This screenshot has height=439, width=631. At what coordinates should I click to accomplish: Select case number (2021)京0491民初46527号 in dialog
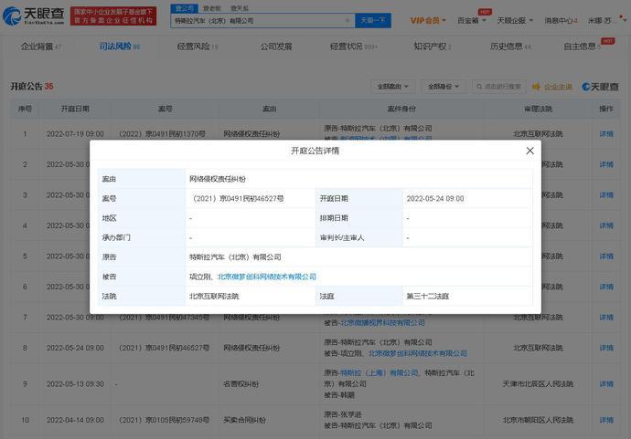(237, 198)
